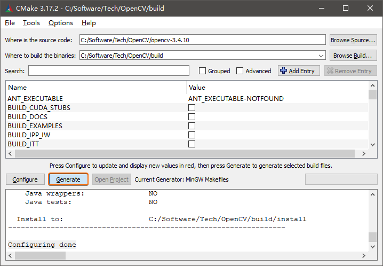
Task: Maximize the CMake window
Action: (x=346, y=9)
